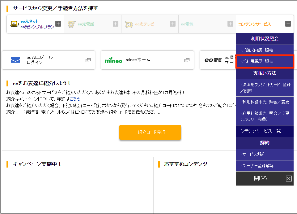Open ご請求内訳 照会 from the menu
The width and height of the screenshot is (297, 214).
click(x=265, y=50)
